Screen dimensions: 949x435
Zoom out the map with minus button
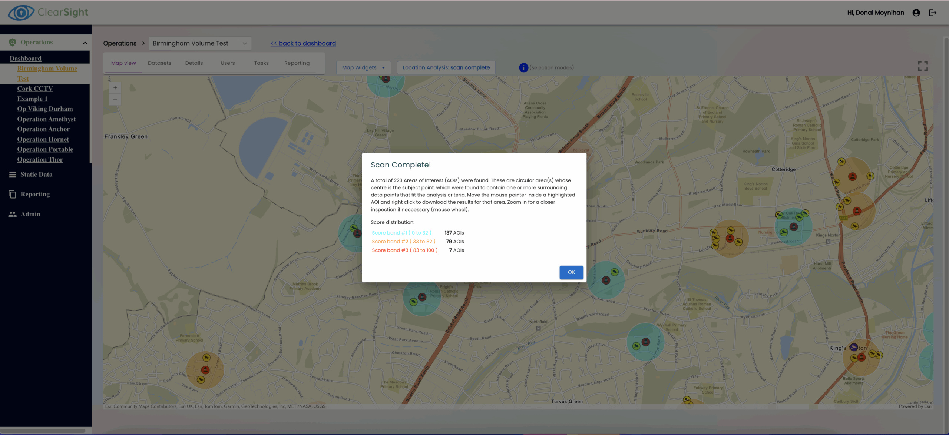(115, 100)
